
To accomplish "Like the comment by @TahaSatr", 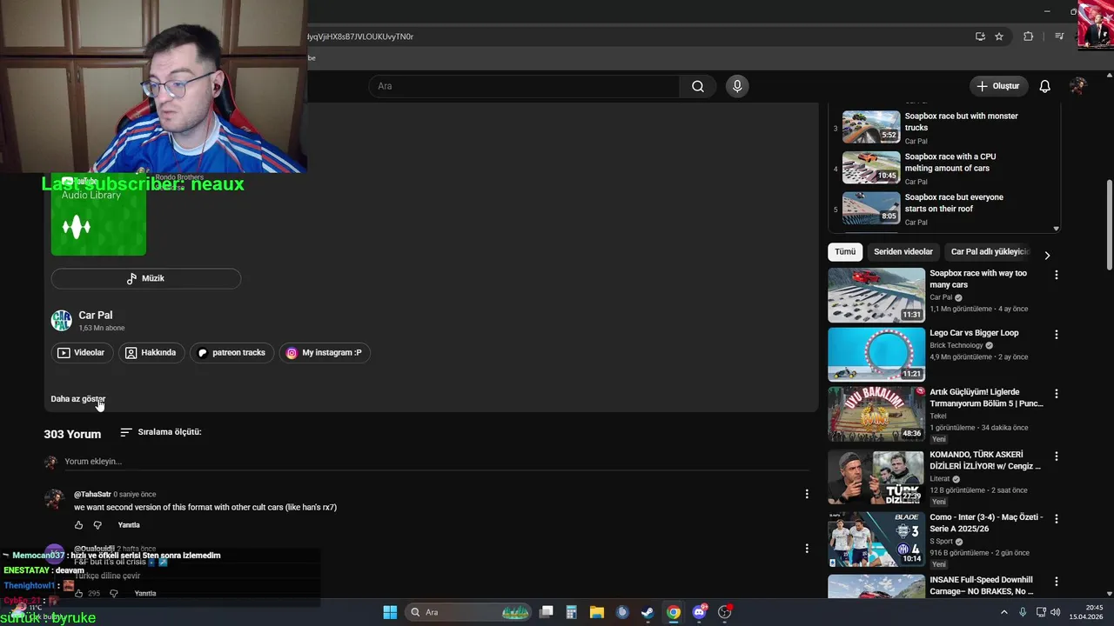I will pos(78,525).
